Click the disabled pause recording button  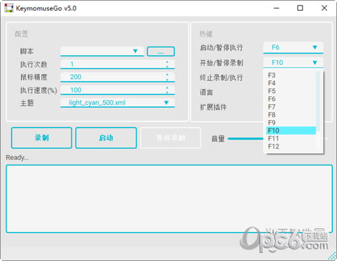171,138
